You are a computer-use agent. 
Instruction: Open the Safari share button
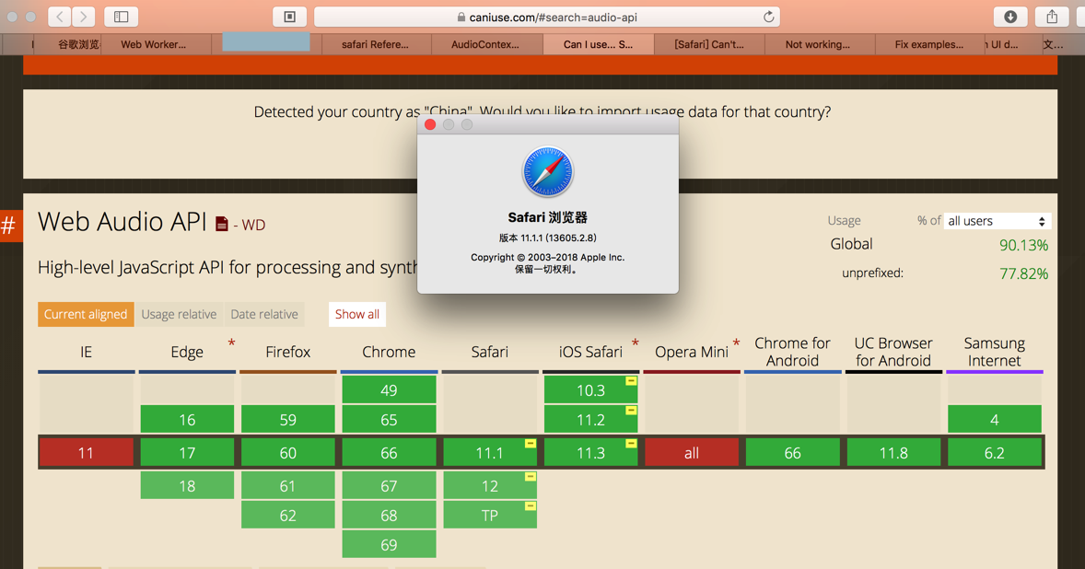tap(1052, 17)
